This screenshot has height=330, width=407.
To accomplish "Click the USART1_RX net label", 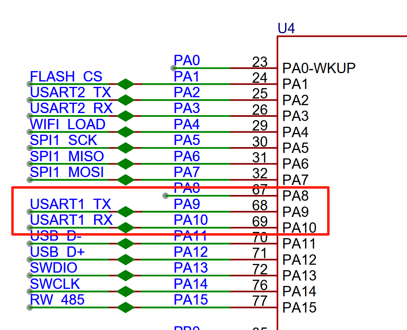I will tap(71, 220).
